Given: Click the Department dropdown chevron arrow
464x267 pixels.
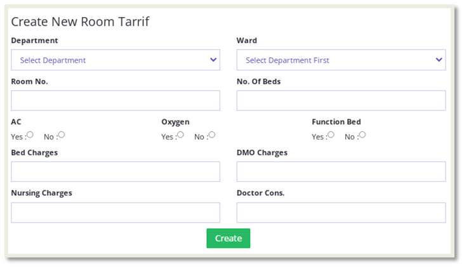Looking at the screenshot, I should click(x=213, y=60).
